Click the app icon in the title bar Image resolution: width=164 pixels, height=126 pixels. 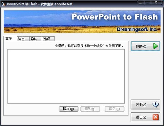(4, 4)
